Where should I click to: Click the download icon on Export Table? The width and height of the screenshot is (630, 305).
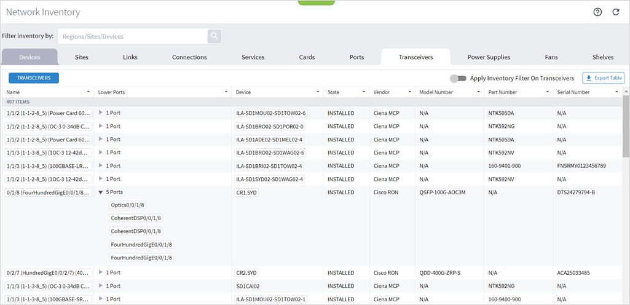[589, 78]
